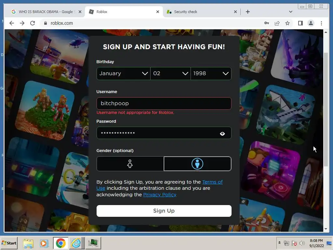Click the DJ turntable game thumbnail

[270, 170]
